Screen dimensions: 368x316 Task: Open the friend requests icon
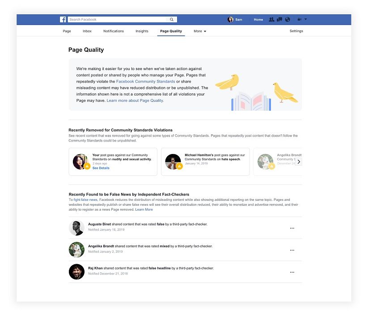271,20
